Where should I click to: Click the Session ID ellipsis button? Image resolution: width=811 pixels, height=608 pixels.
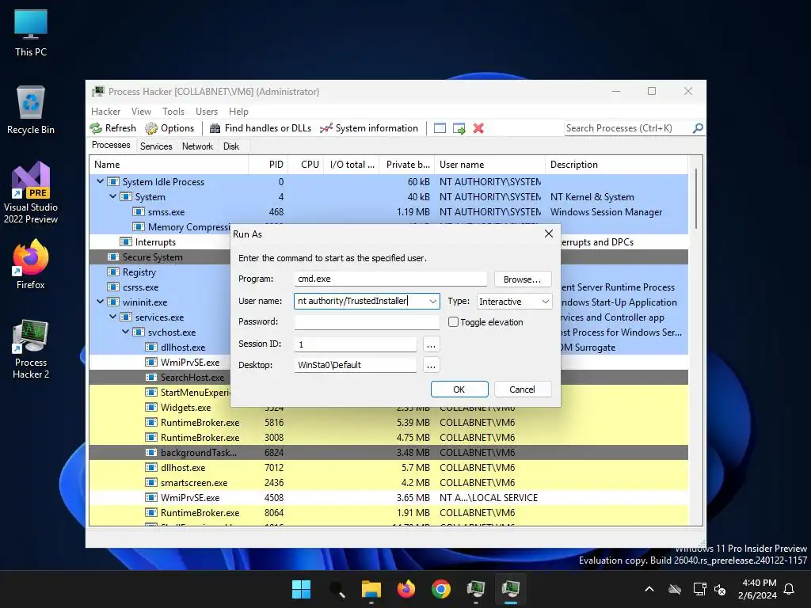[431, 344]
